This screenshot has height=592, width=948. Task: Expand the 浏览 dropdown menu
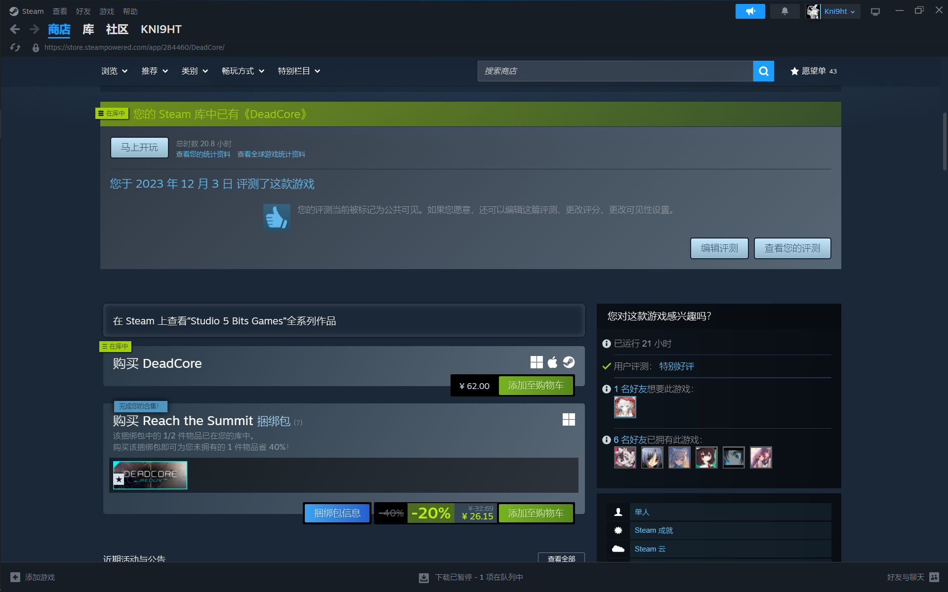click(115, 71)
